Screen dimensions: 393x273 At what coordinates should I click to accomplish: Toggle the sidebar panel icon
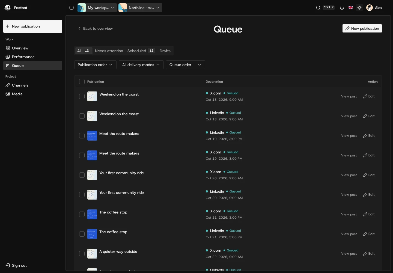(72, 8)
